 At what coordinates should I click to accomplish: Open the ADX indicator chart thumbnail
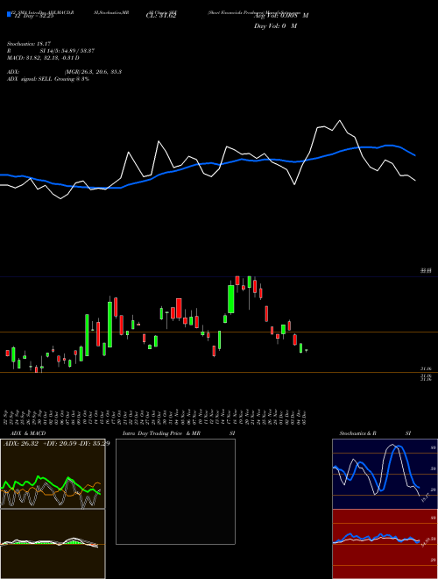pyautogui.click(x=53, y=474)
